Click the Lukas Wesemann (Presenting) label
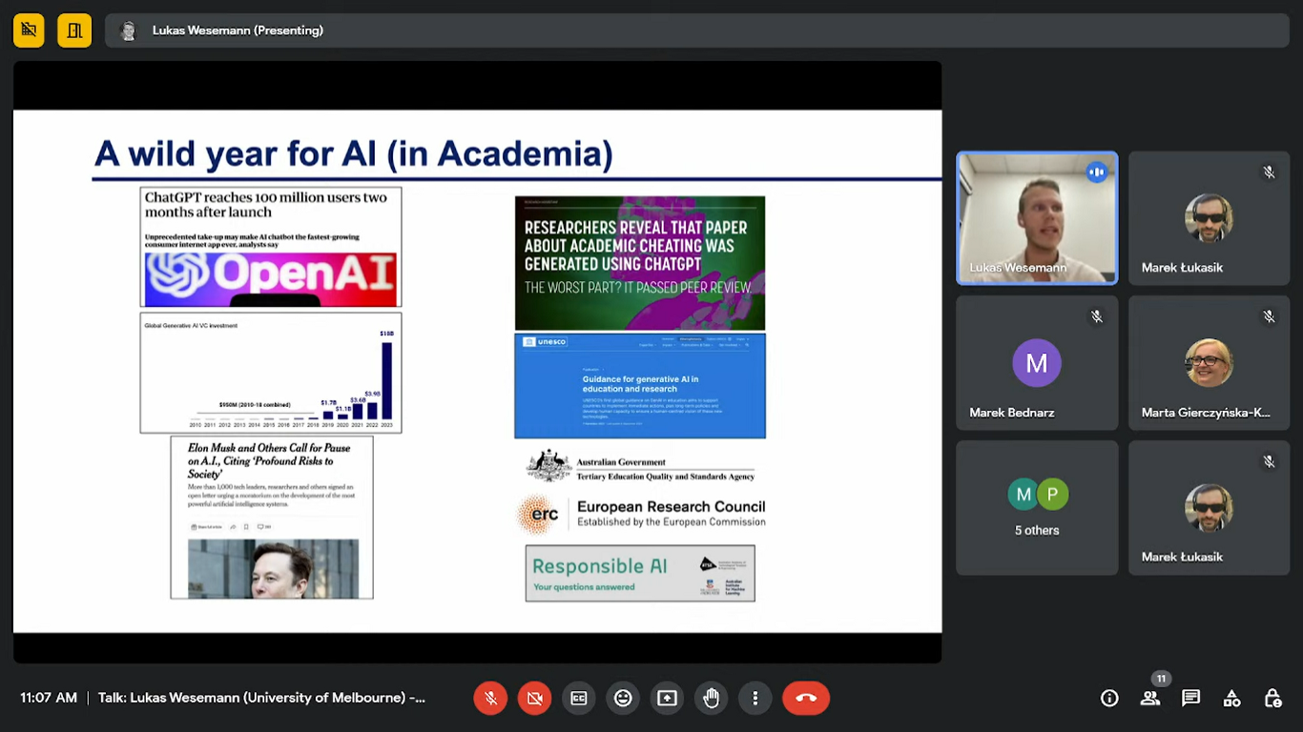The width and height of the screenshot is (1303, 732). pyautogui.click(x=238, y=30)
